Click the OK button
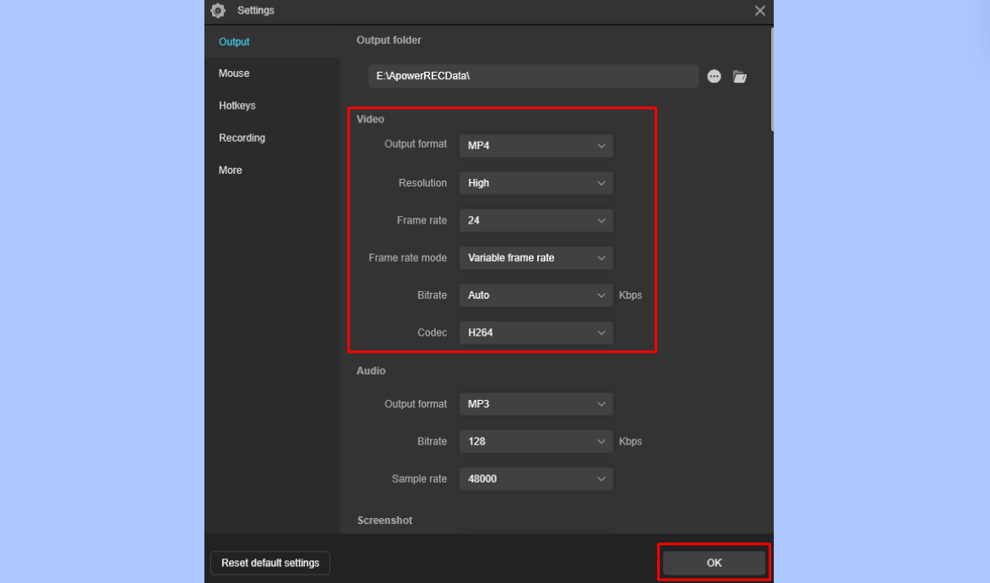Screen dimensions: 990x583 tap(714, 563)
